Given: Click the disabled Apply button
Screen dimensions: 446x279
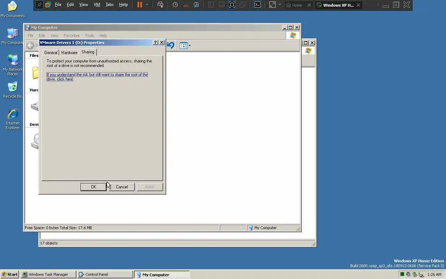Looking at the screenshot, I should click(150, 187).
